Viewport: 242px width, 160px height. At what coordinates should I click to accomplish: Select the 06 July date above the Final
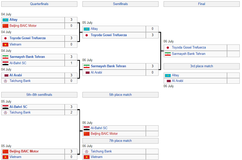(168, 41)
